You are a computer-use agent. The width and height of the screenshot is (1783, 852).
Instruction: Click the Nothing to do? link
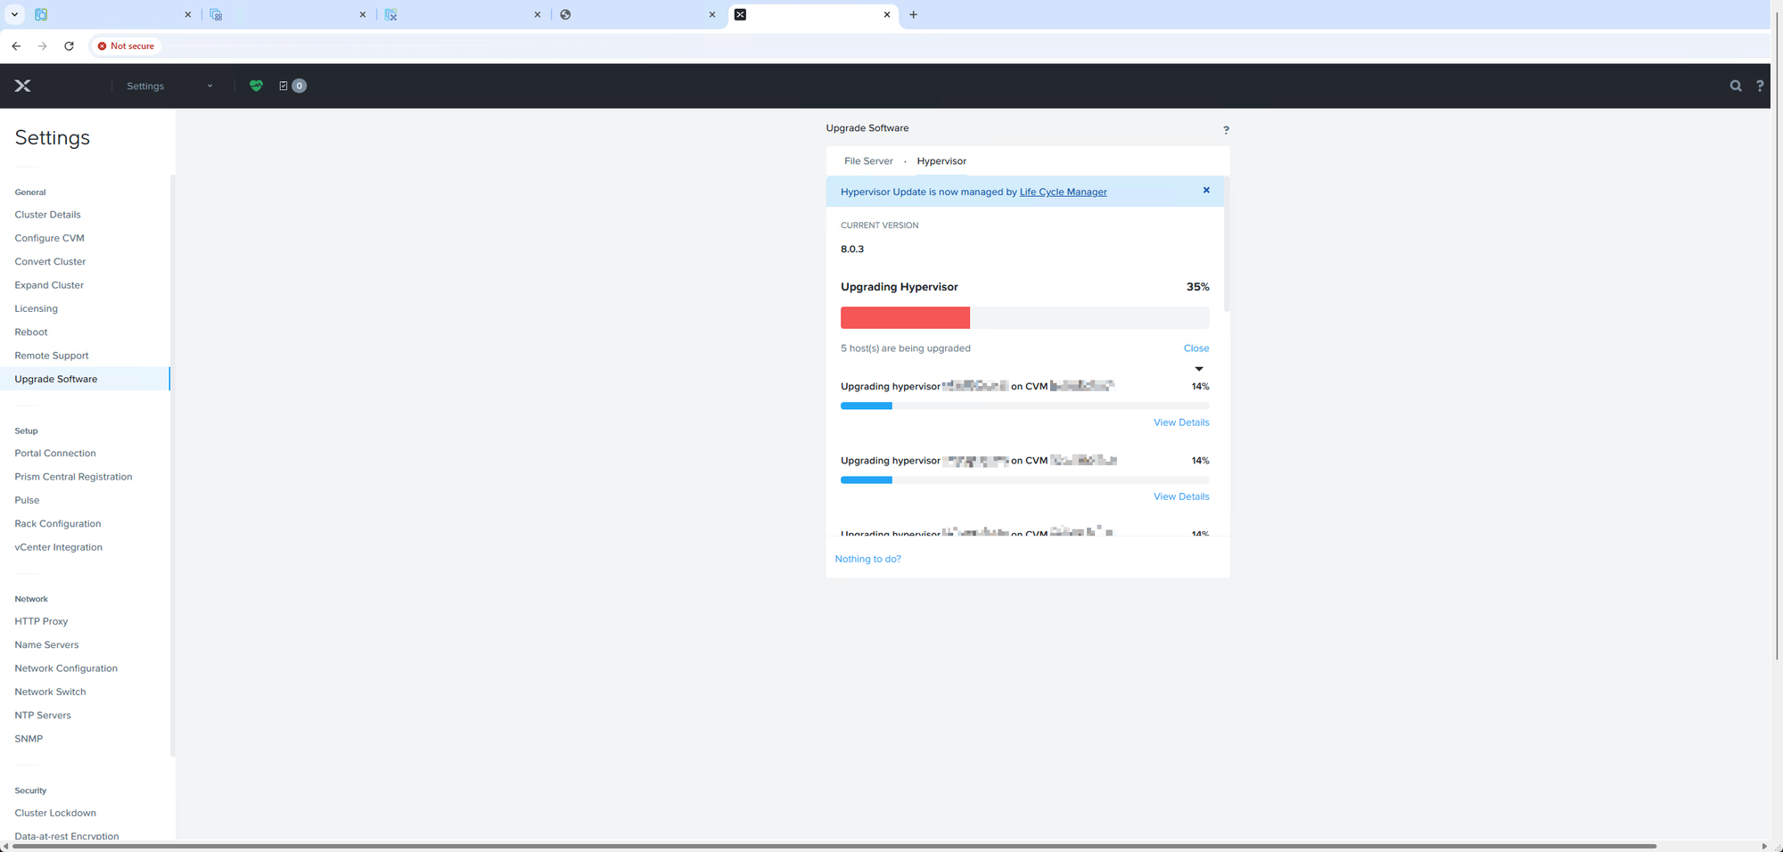(x=867, y=559)
